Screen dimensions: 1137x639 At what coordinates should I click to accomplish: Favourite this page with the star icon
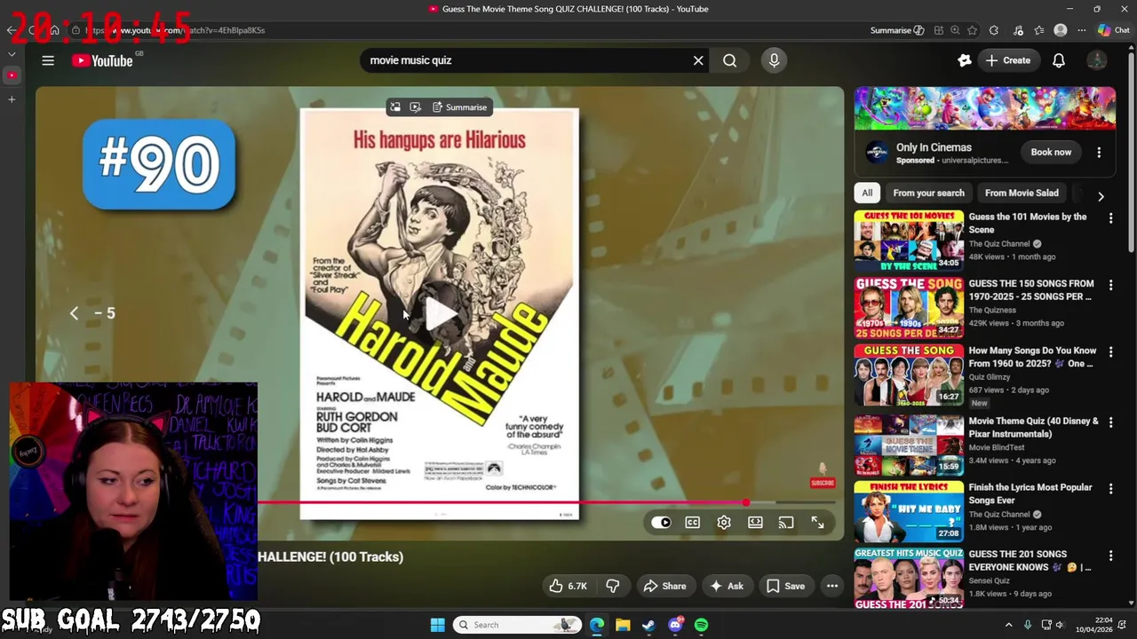972,30
